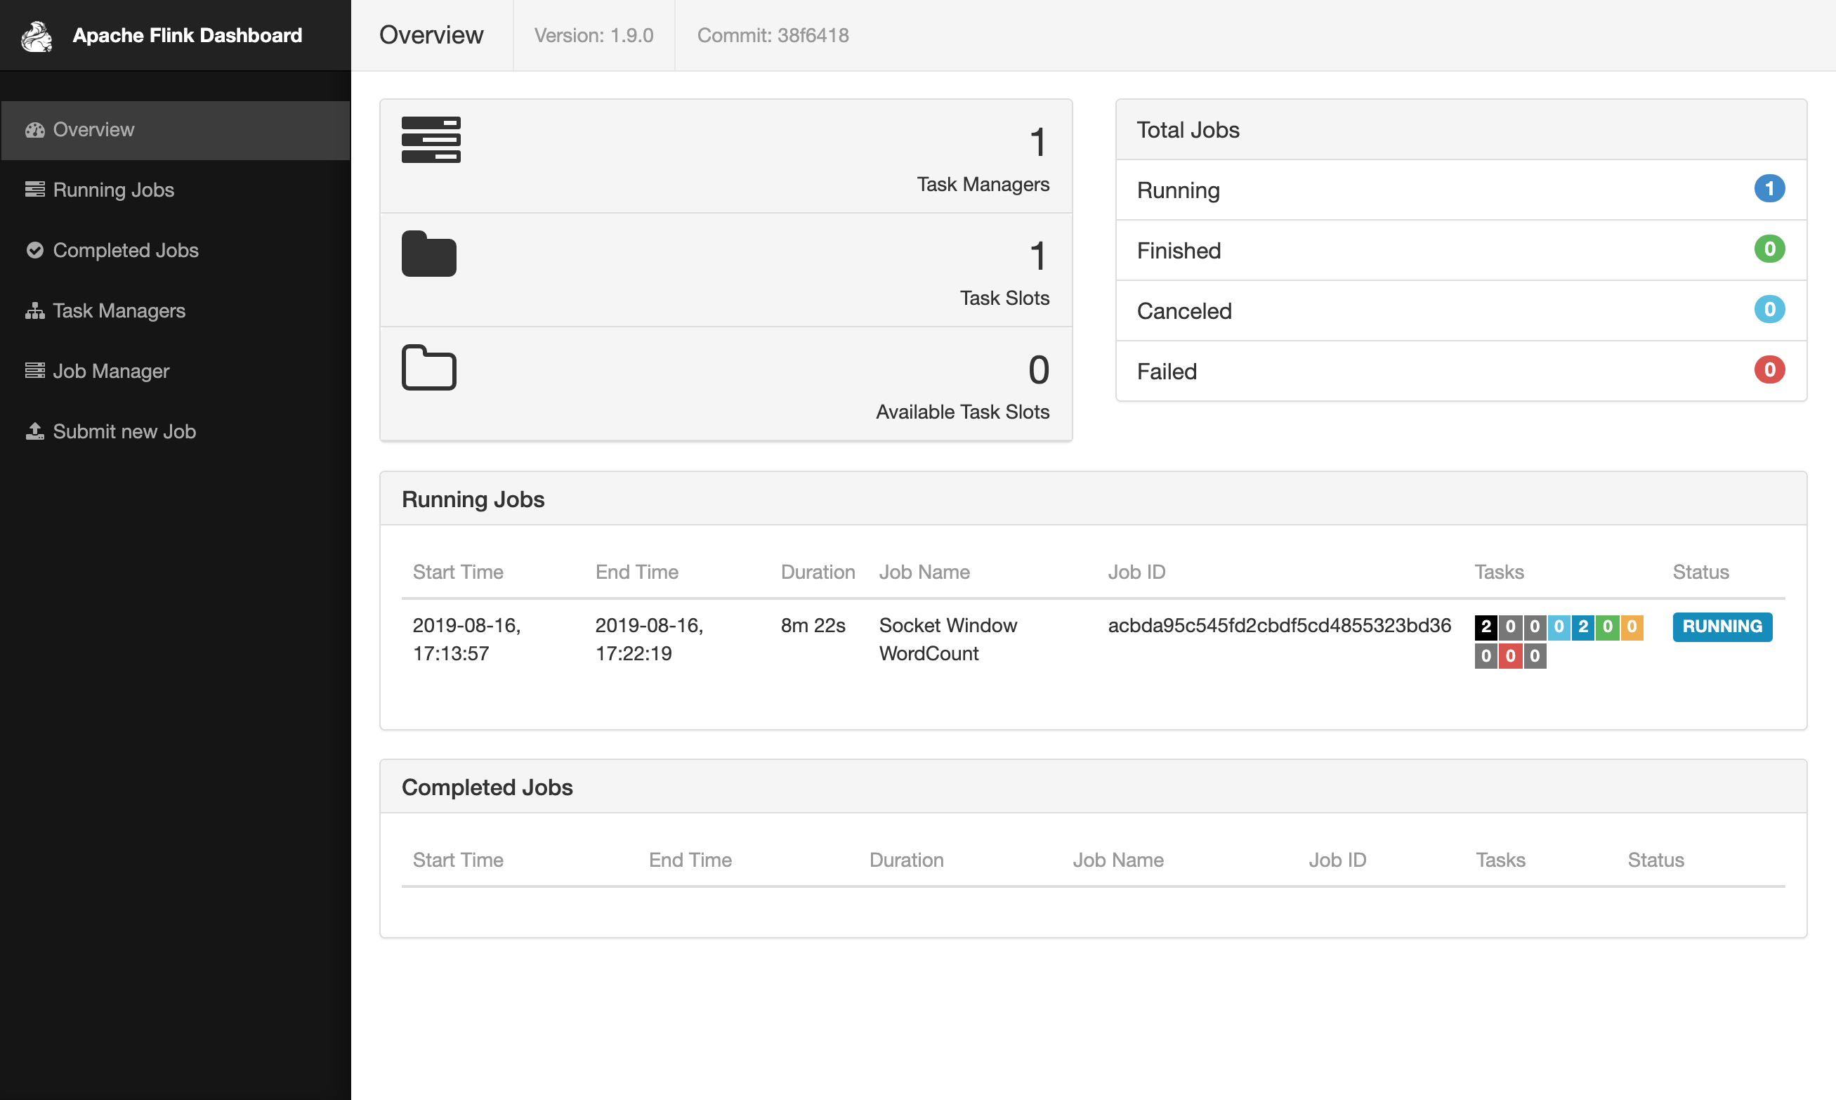Click job ID acbda95c545fd2cbdf5cd4855323bd36

click(x=1279, y=626)
